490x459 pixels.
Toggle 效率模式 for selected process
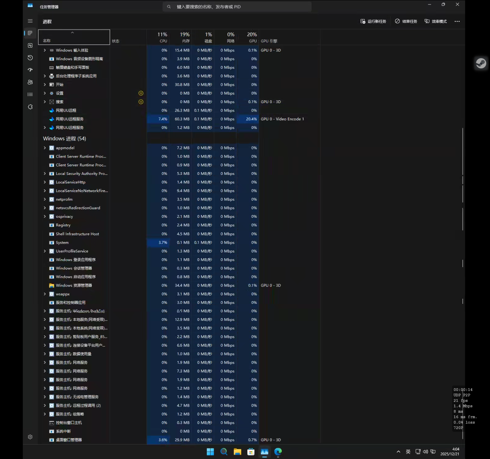436,21
